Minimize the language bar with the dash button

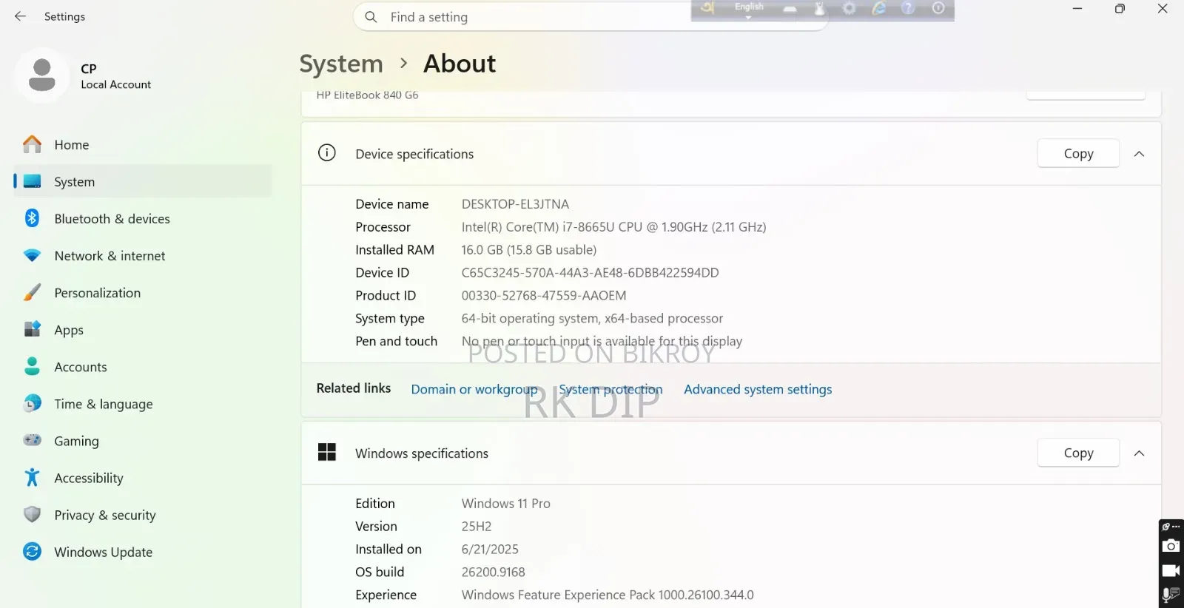790,9
